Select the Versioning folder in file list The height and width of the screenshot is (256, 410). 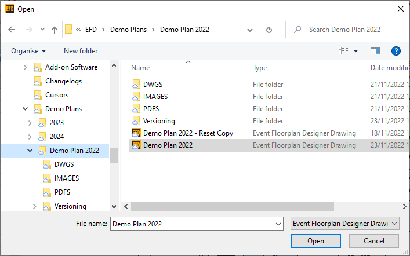[x=159, y=121]
